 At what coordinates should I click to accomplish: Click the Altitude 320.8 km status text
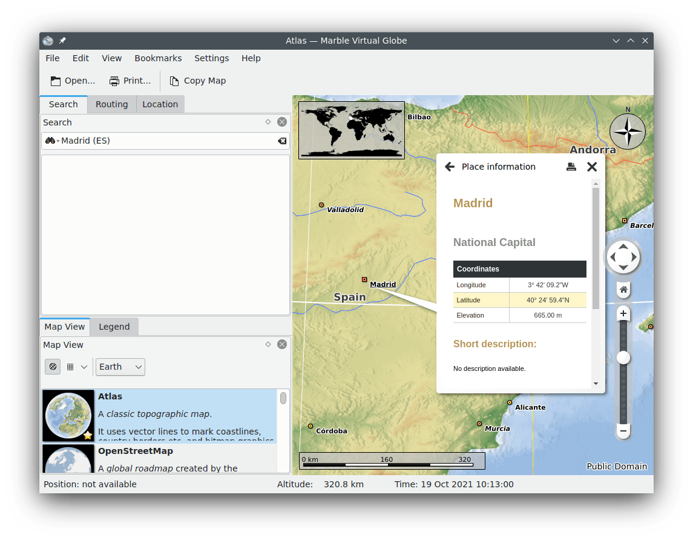click(x=320, y=484)
